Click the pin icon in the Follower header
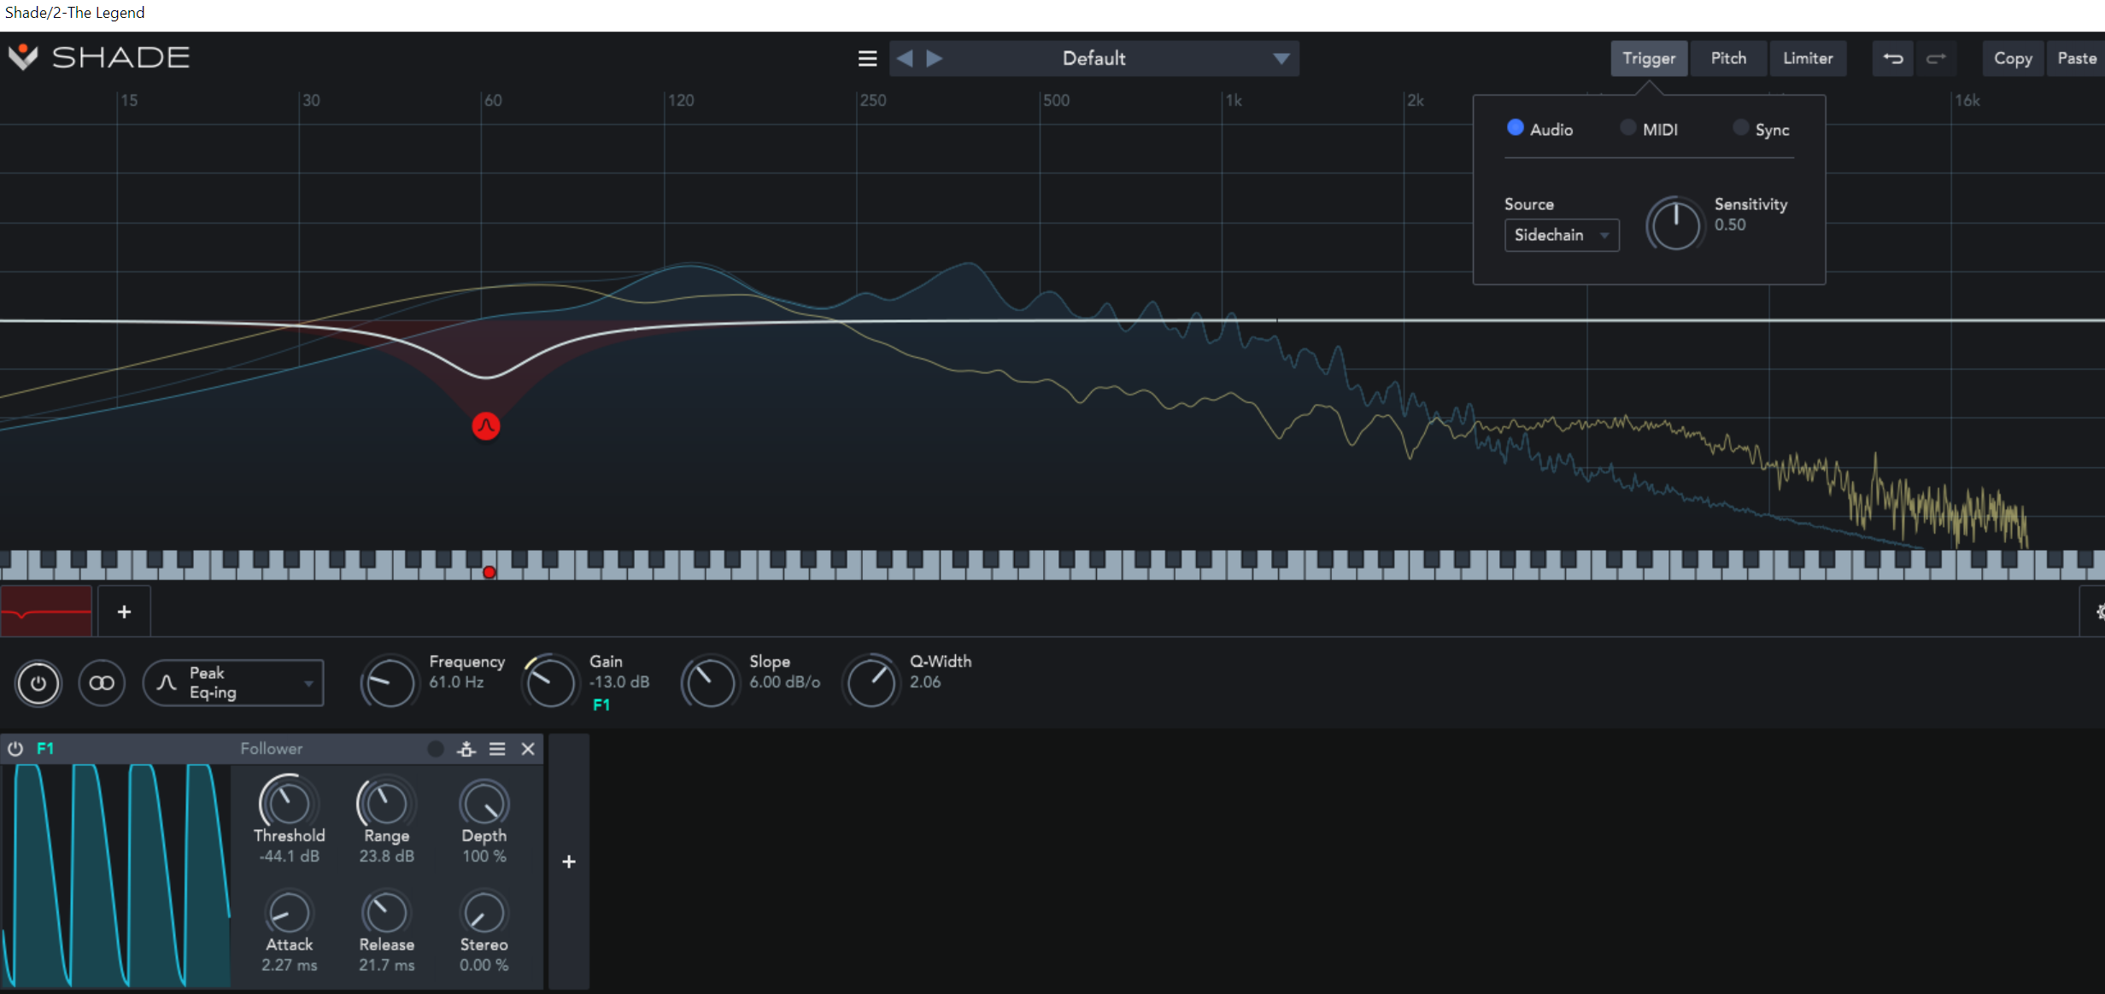 (466, 749)
